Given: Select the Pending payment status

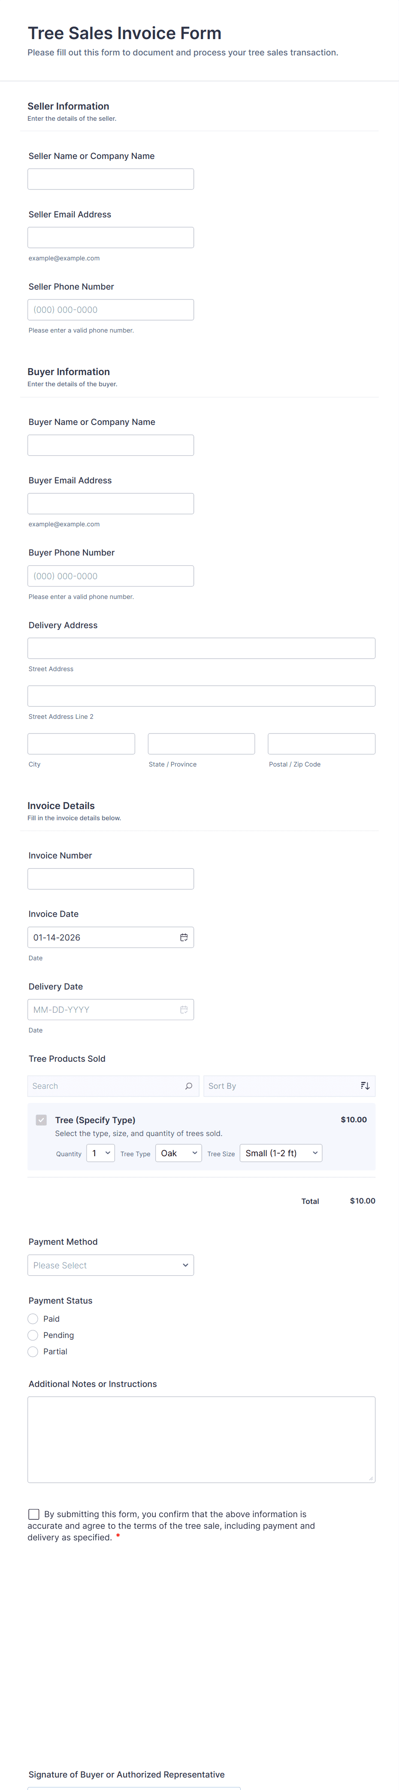Looking at the screenshot, I should pos(33,1335).
